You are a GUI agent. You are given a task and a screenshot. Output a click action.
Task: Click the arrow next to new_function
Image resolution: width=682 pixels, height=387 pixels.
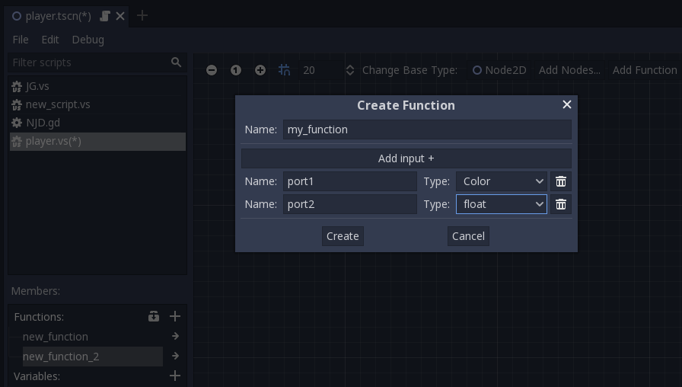click(x=175, y=336)
